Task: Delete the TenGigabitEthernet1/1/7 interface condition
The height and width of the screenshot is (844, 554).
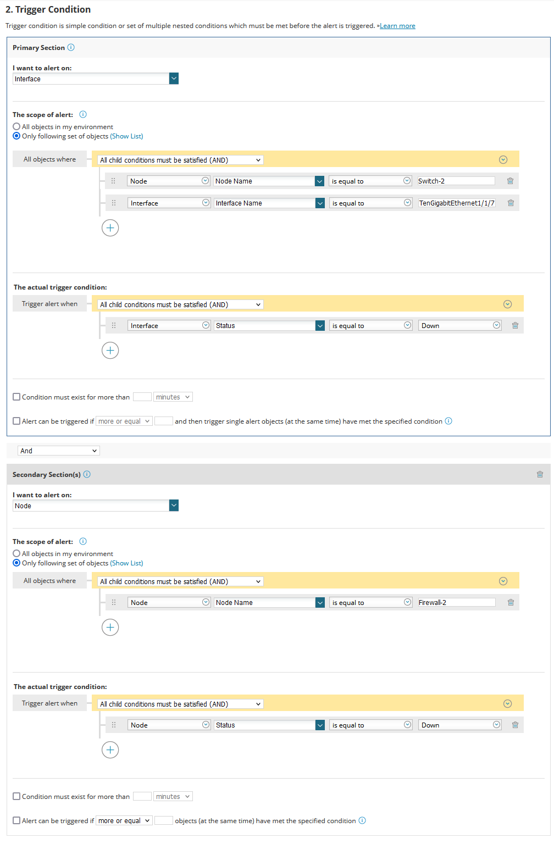Action: (x=511, y=203)
